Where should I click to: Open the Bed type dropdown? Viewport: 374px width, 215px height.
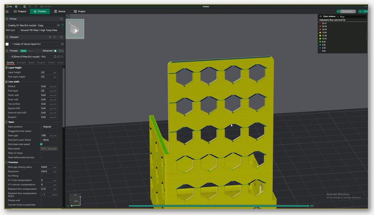click(41, 30)
